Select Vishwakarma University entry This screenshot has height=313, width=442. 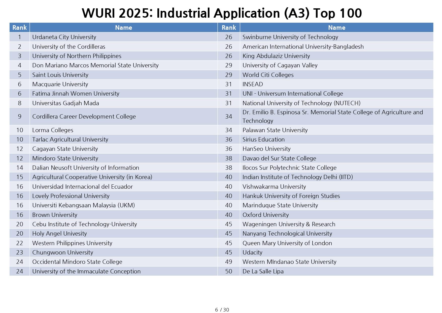pos(274,187)
